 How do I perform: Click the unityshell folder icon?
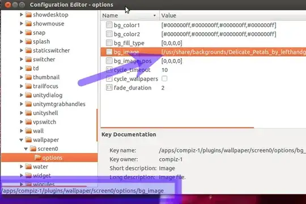[28, 113]
